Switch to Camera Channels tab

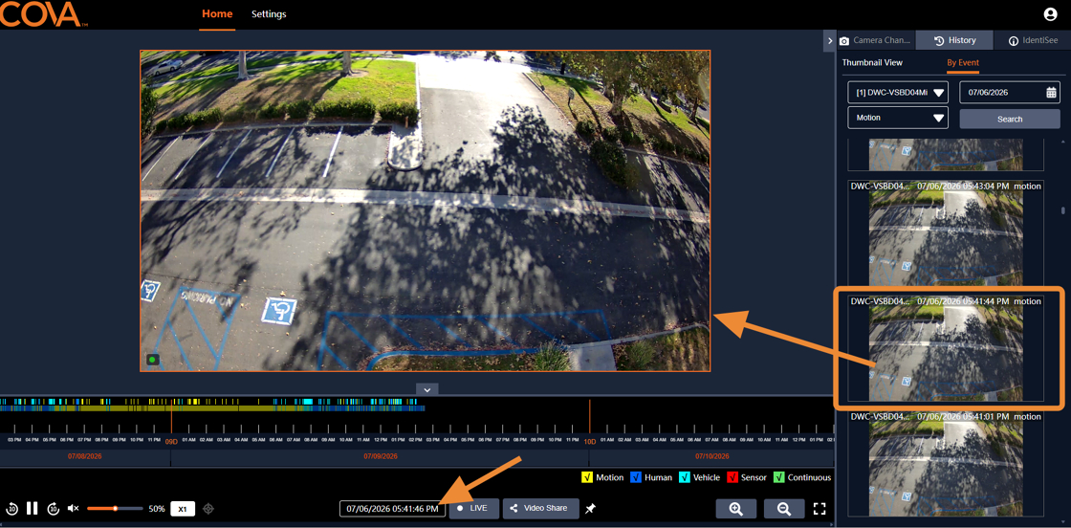click(876, 41)
